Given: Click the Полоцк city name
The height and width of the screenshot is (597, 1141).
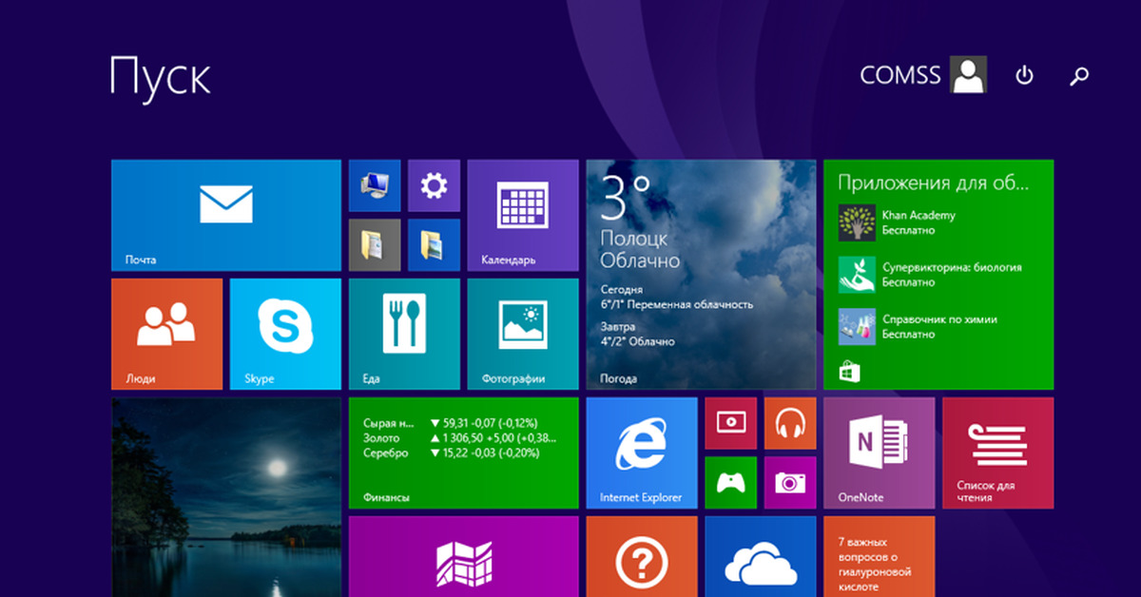Looking at the screenshot, I should [x=633, y=238].
